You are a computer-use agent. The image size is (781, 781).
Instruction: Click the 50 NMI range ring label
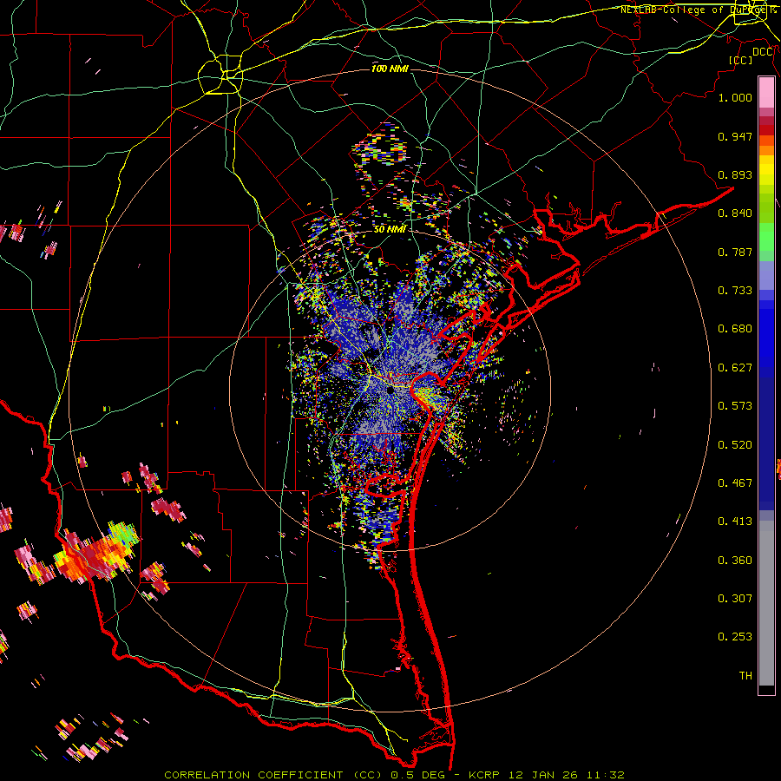(390, 229)
